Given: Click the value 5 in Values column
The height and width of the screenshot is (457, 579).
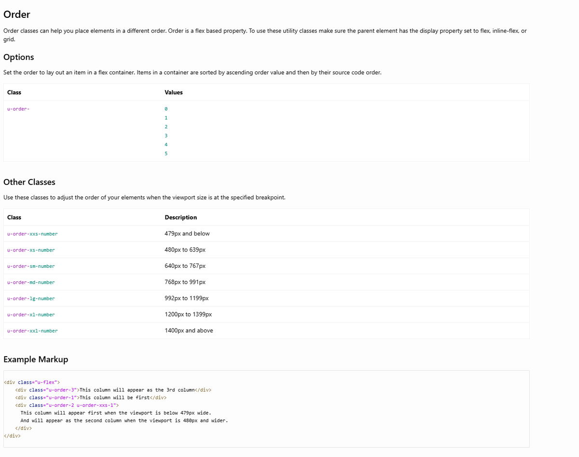Looking at the screenshot, I should (x=166, y=153).
